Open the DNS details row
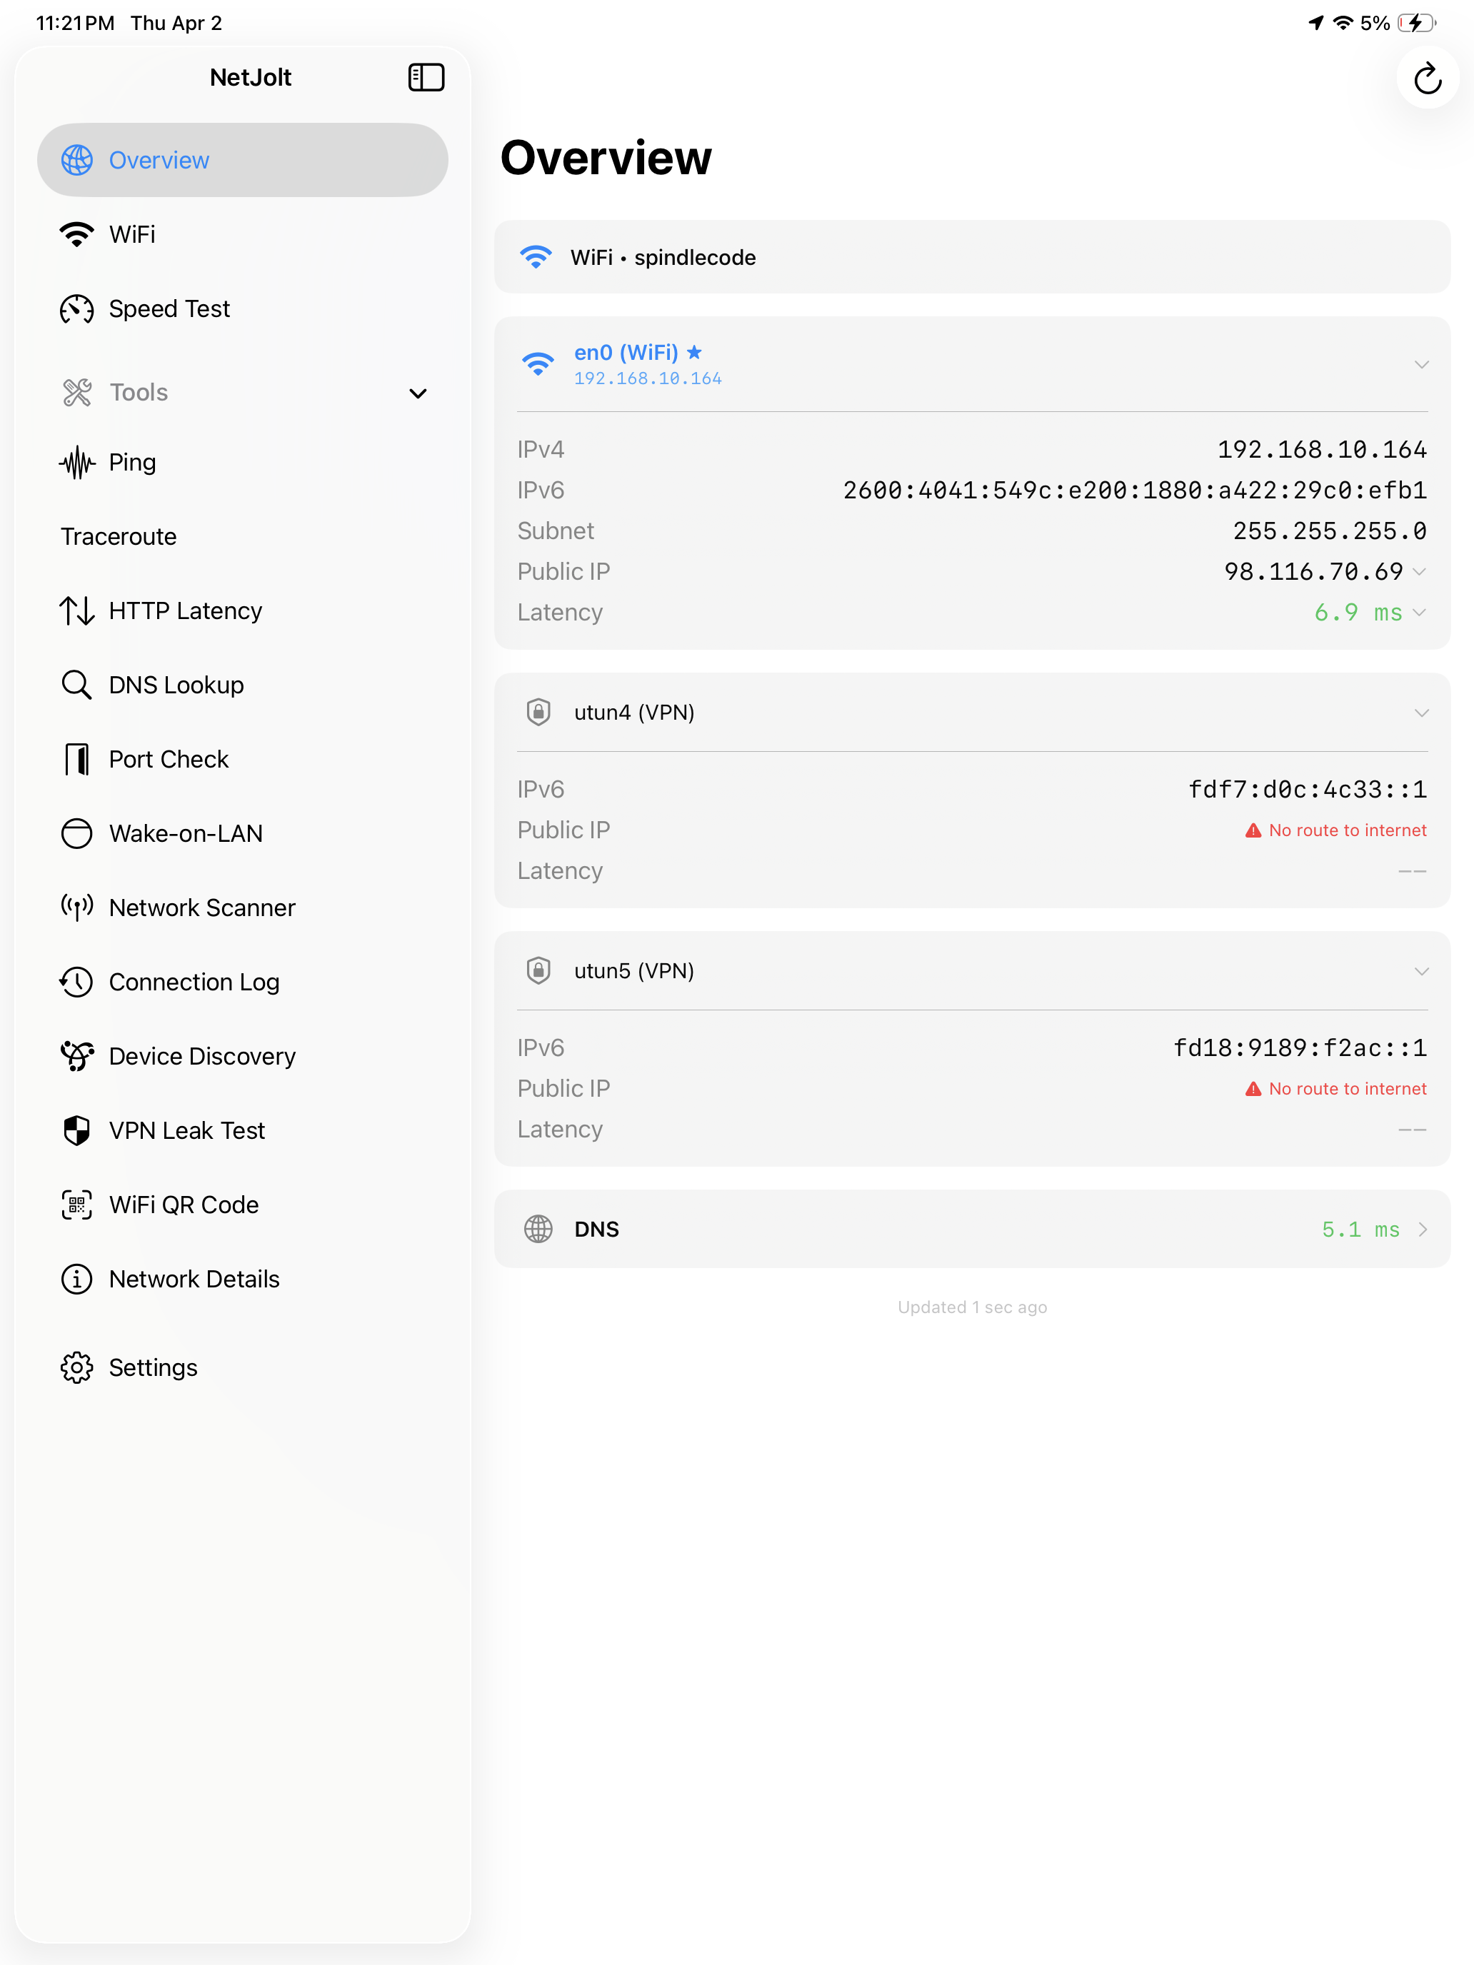The width and height of the screenshot is (1474, 1965). coord(972,1230)
